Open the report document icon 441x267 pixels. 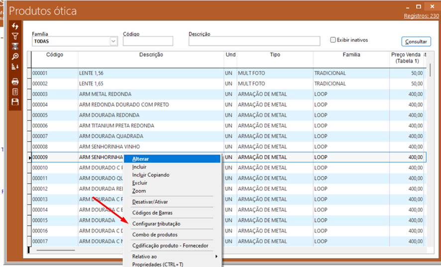click(x=15, y=91)
